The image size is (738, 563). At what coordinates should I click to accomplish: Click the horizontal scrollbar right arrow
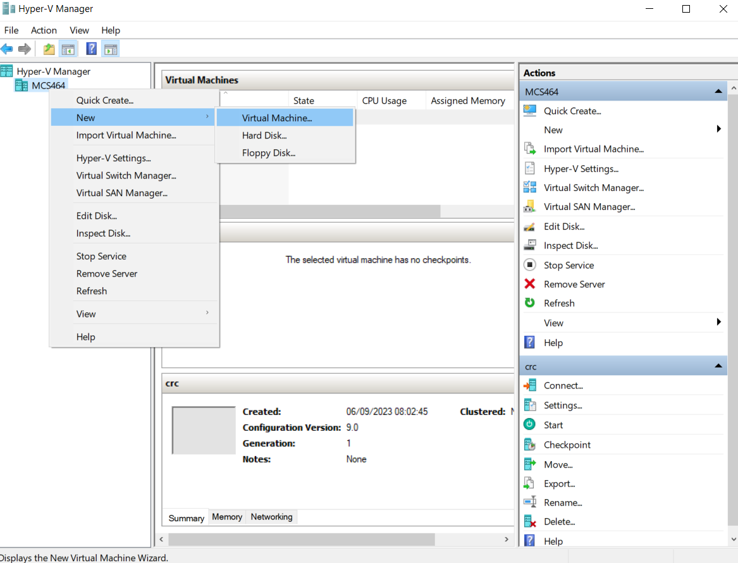(507, 540)
